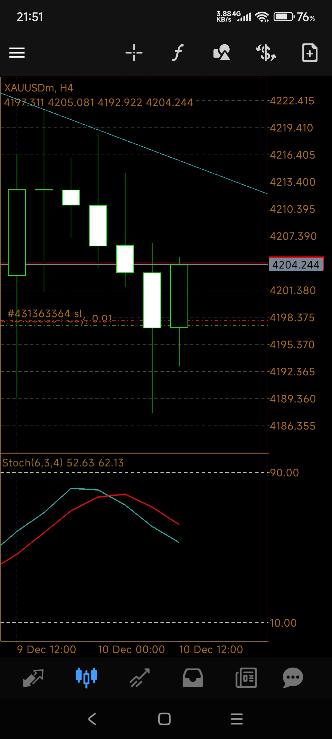
Task: Tap the Stoch(6,3,4) indicator label
Action: [x=63, y=463]
